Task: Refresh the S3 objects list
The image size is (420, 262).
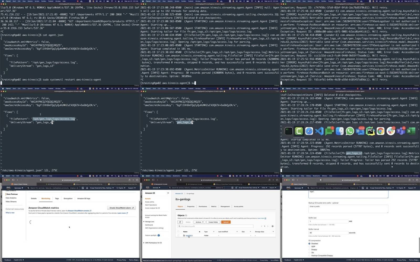Action: click(180, 222)
